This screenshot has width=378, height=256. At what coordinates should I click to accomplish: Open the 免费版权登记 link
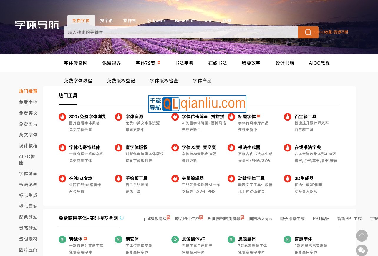[121, 81]
